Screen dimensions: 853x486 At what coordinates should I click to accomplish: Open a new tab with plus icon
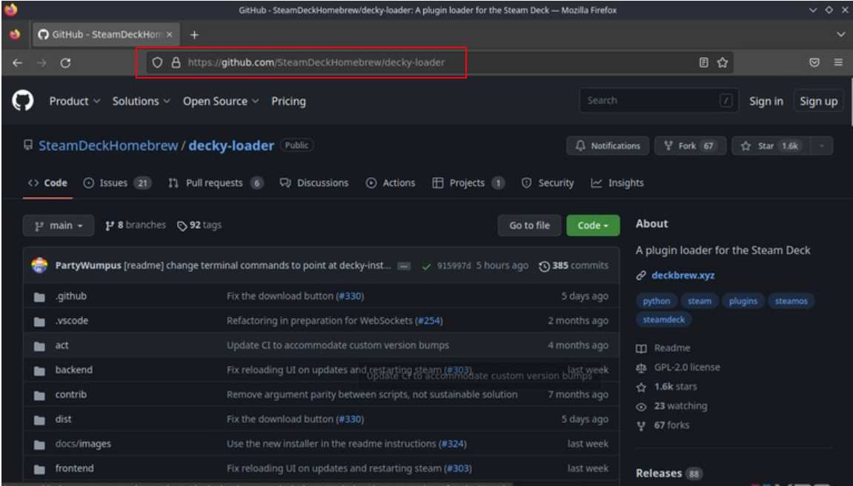pos(194,35)
